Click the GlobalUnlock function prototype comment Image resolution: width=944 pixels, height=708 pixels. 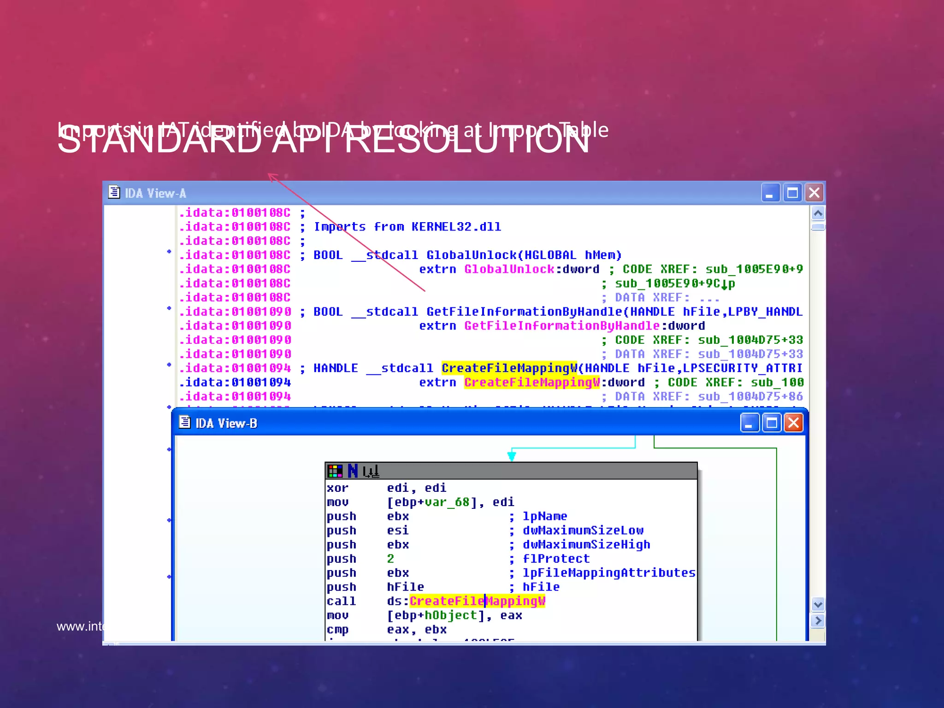468,255
